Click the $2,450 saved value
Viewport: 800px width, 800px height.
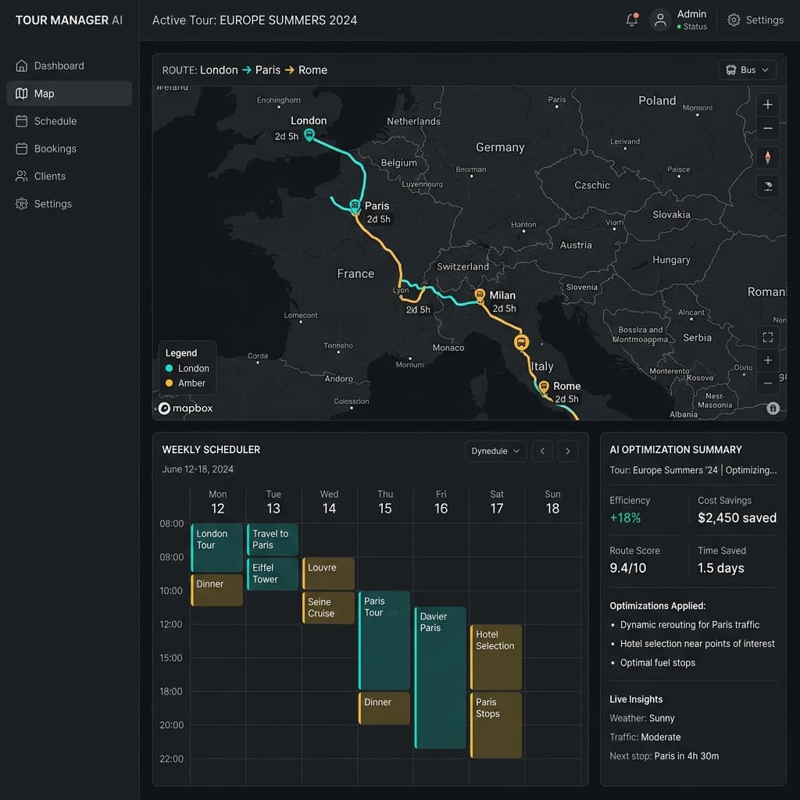[x=737, y=518]
